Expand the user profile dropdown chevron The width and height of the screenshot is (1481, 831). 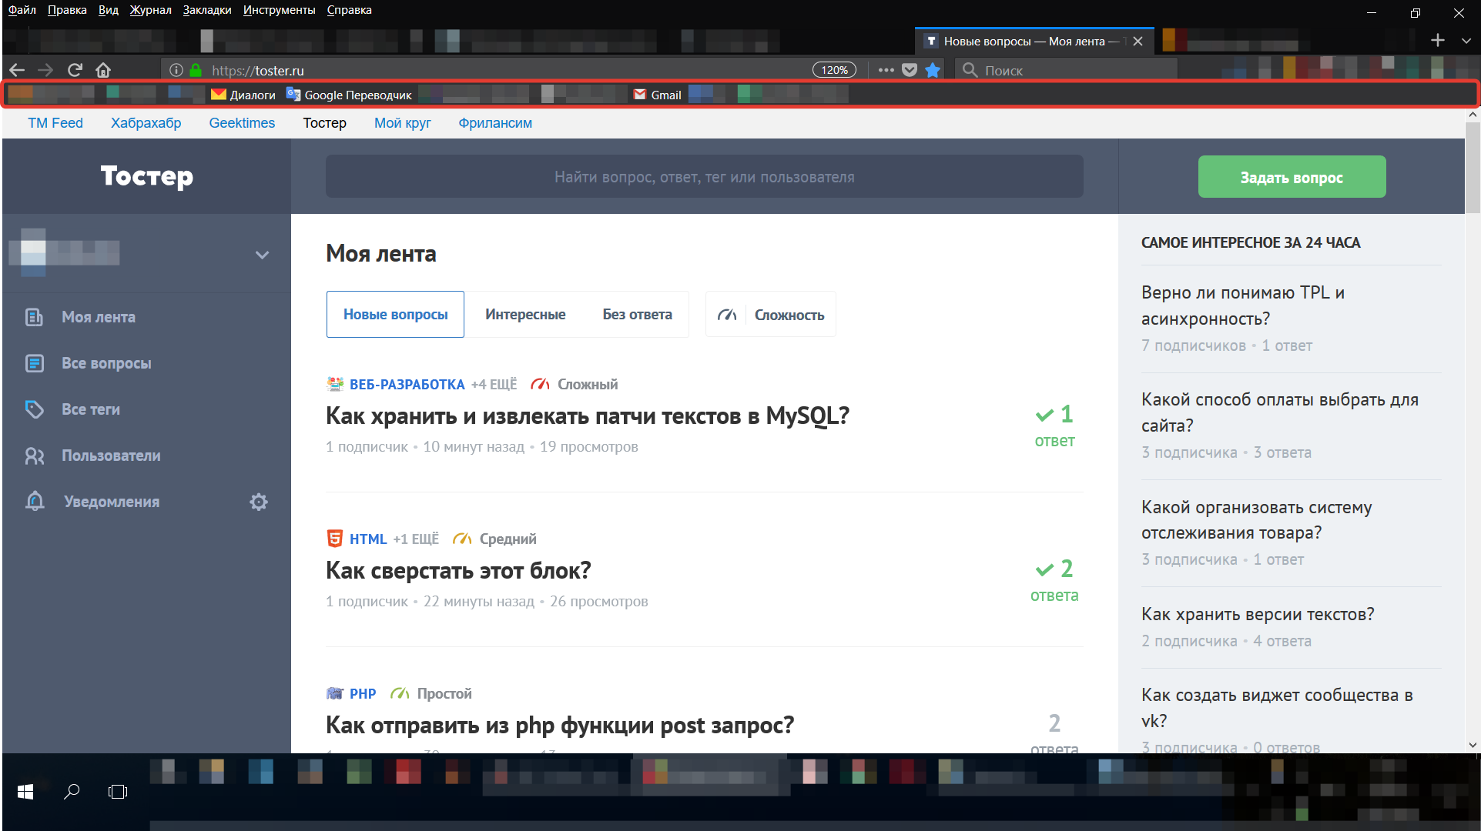click(x=262, y=255)
